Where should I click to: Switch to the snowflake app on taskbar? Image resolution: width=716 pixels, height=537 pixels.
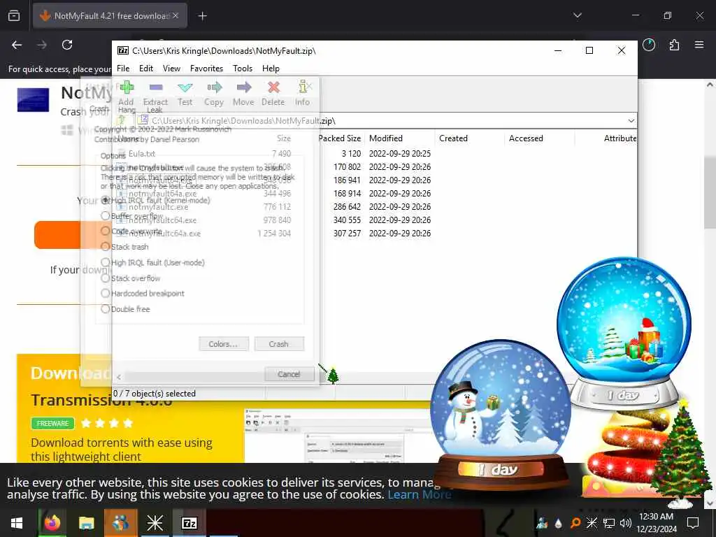(155, 523)
